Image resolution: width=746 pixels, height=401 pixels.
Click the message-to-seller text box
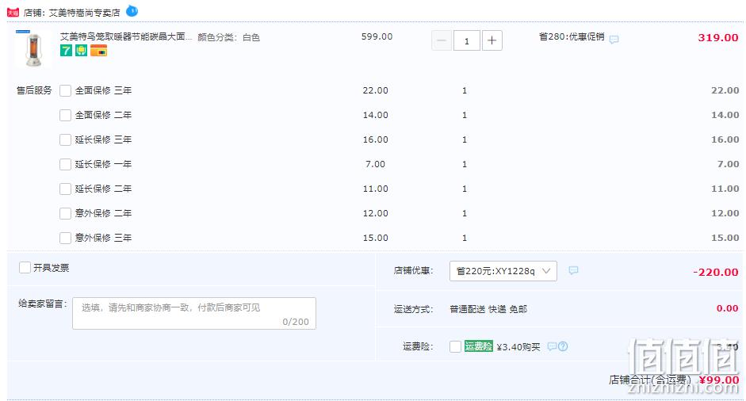(x=194, y=313)
